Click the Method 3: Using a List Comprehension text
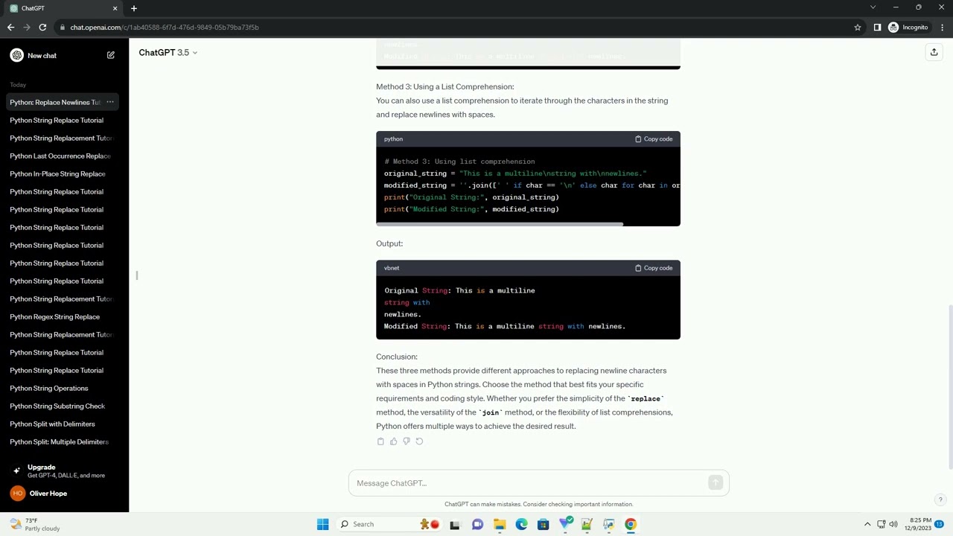Image resolution: width=953 pixels, height=536 pixels. (445, 86)
